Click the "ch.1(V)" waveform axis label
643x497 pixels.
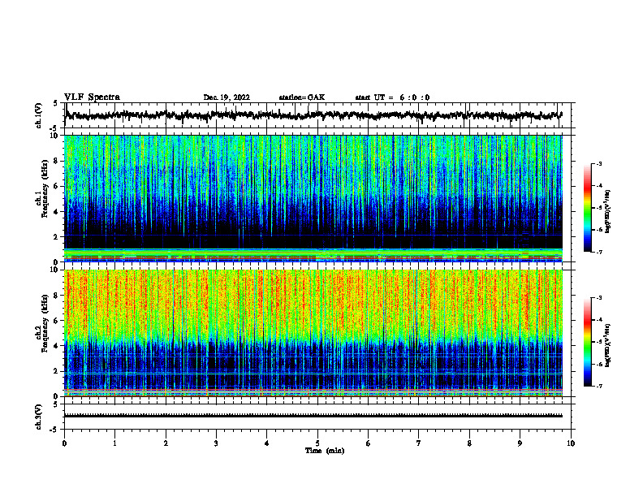pyautogui.click(x=39, y=115)
